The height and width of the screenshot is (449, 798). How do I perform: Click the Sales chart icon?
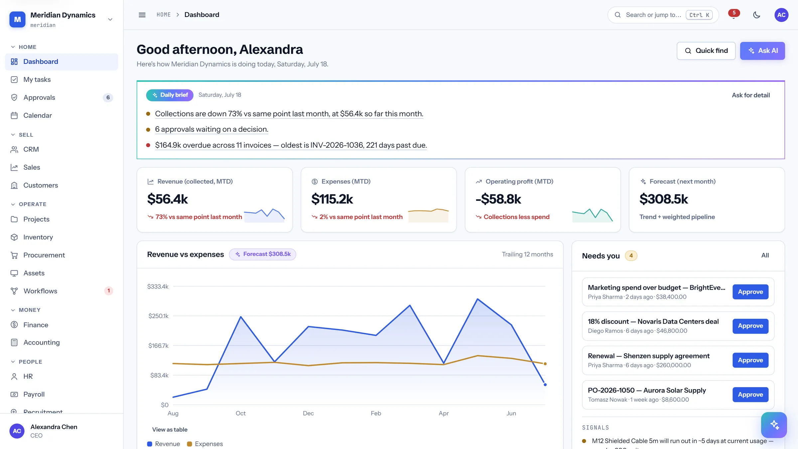point(14,167)
